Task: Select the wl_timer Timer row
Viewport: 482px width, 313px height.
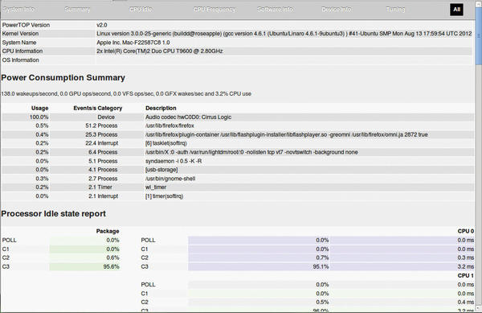Action: [238, 187]
